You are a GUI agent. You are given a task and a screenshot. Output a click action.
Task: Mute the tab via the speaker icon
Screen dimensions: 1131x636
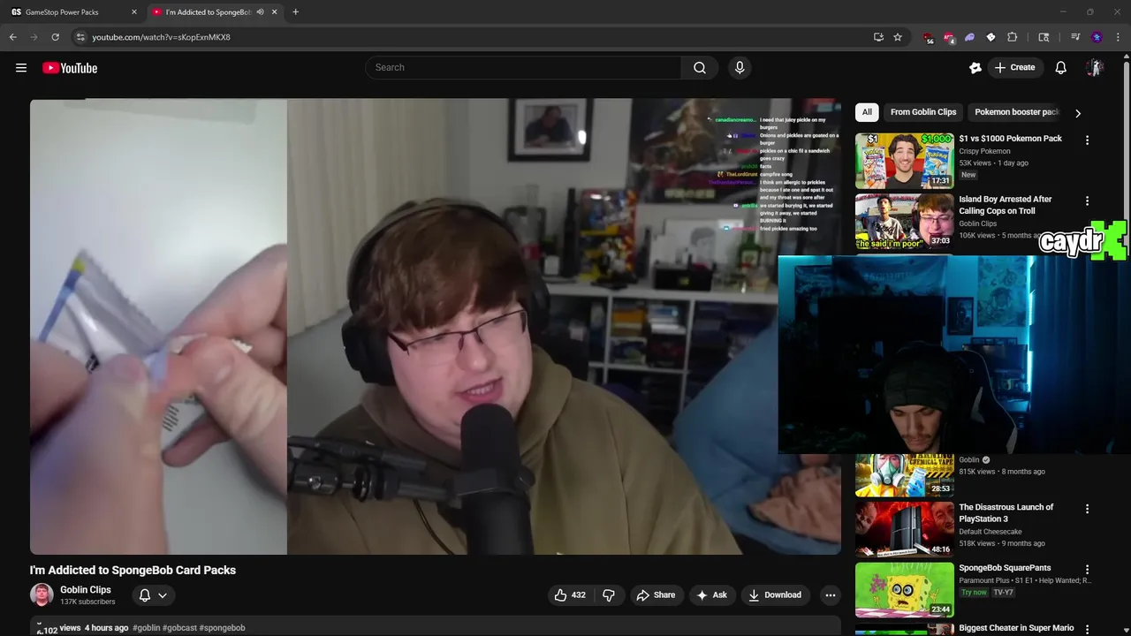260,12
